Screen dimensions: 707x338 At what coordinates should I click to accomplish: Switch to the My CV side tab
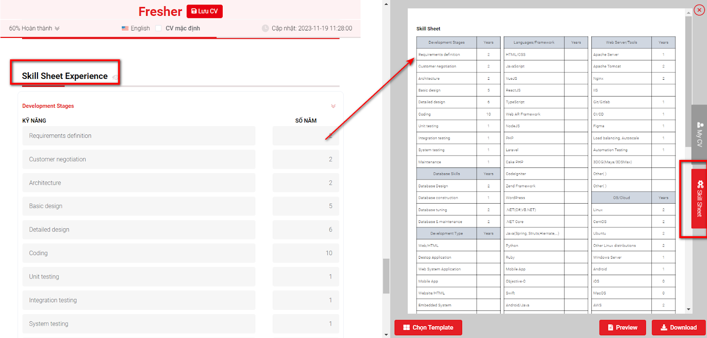coord(699,134)
